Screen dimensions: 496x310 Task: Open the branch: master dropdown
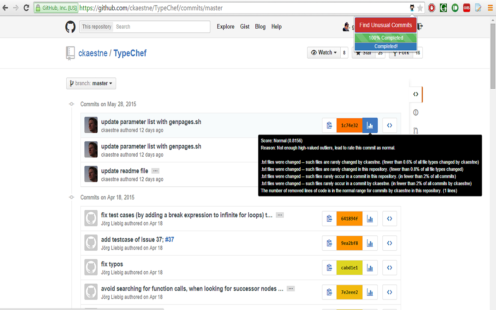point(91,83)
